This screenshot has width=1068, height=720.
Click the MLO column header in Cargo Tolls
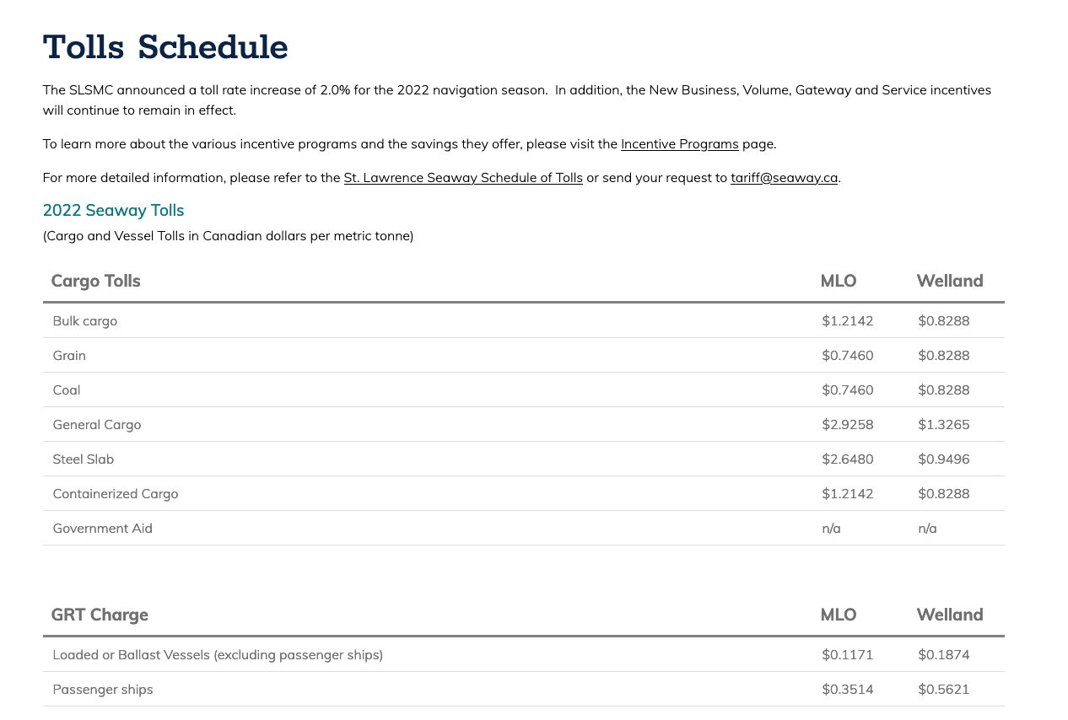[839, 281]
